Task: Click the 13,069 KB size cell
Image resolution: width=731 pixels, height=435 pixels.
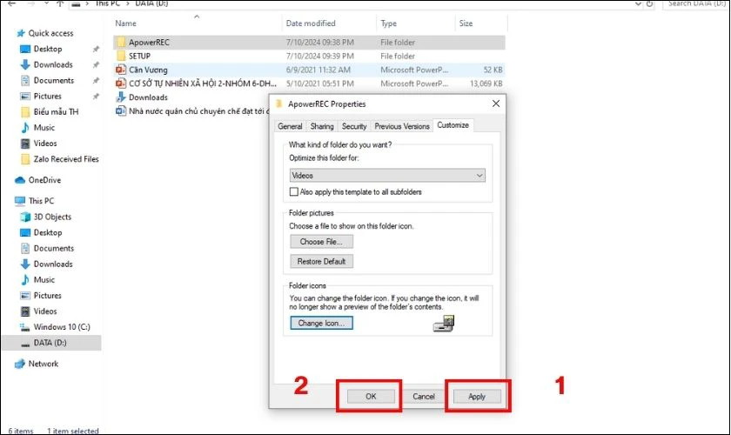Action: [x=486, y=84]
